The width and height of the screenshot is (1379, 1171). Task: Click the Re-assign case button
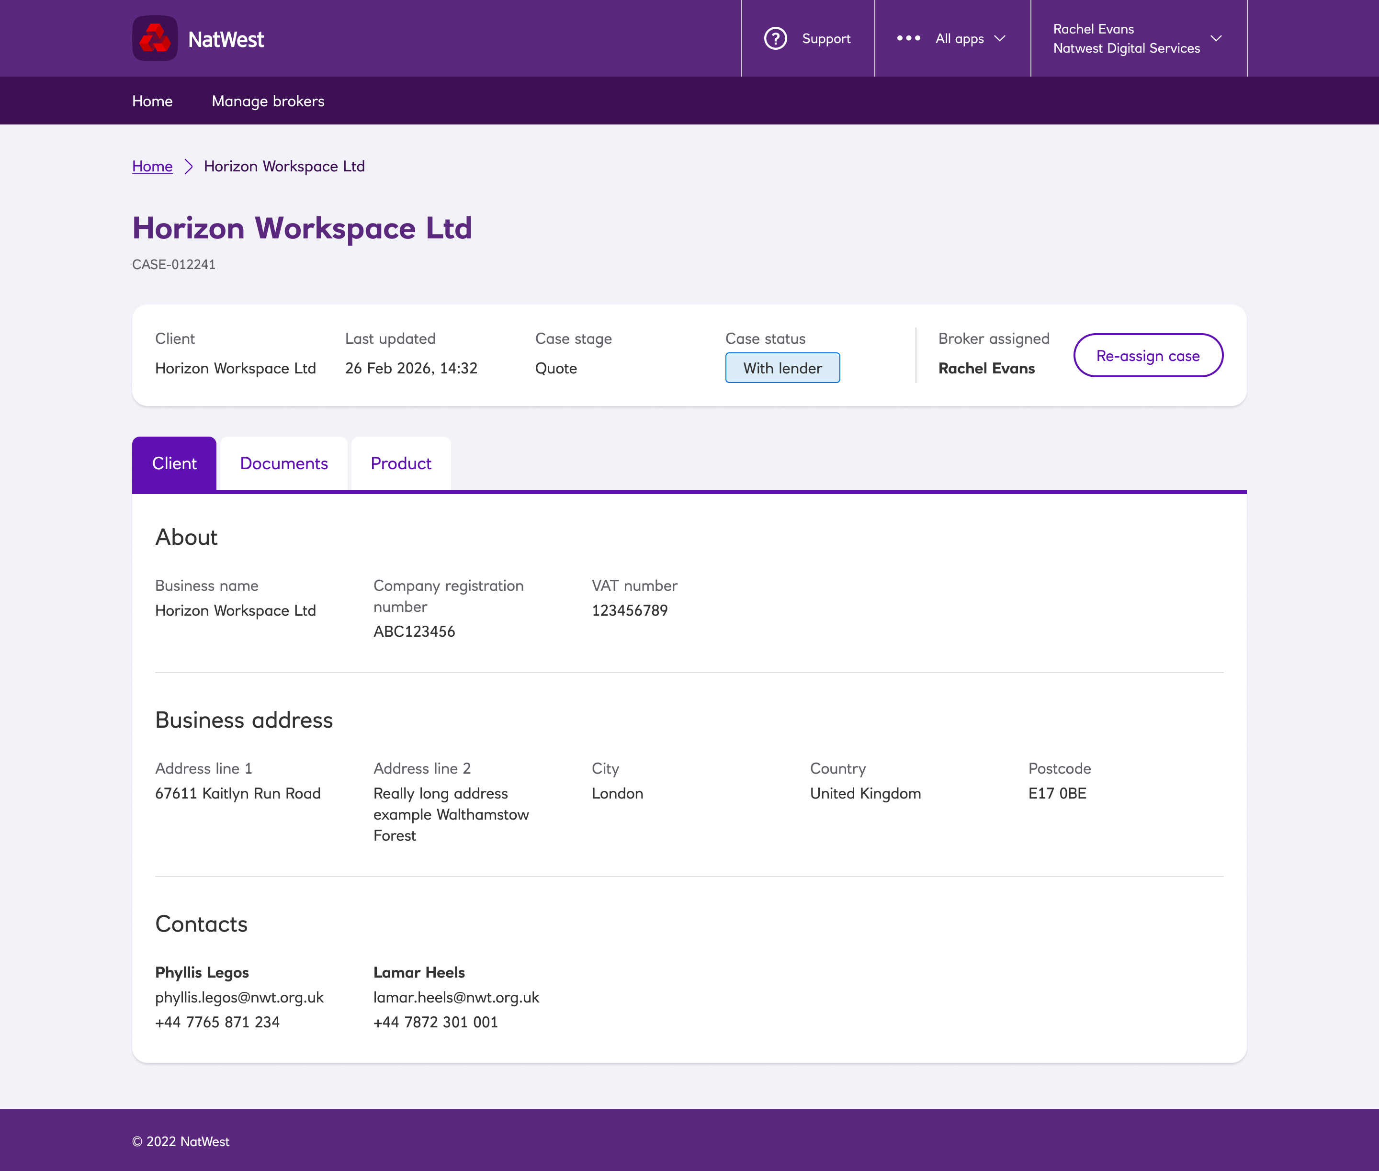pos(1148,355)
